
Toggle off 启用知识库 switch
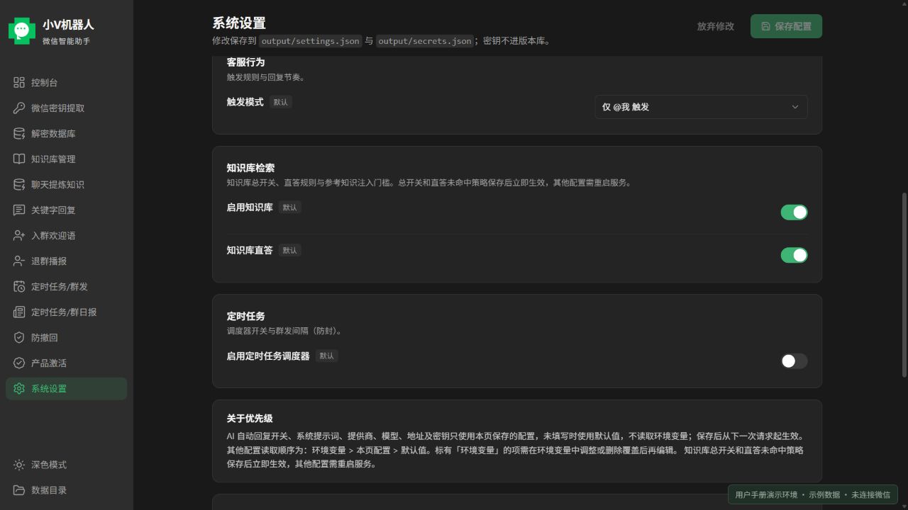794,212
